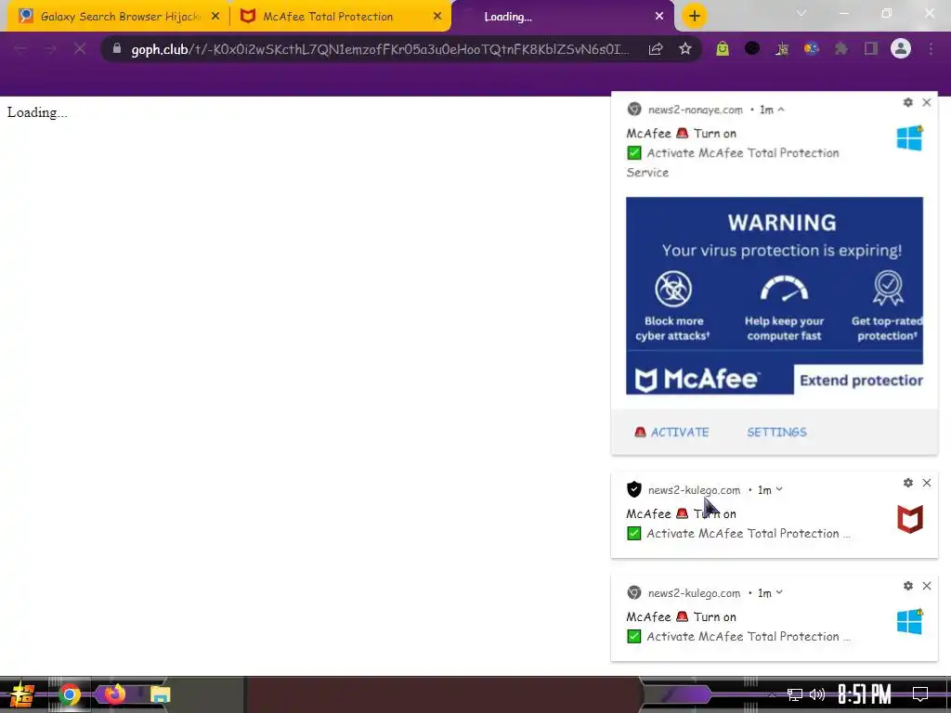
Task: Close the Galaxy Search Browser Hijack tab
Action: pyautogui.click(x=215, y=17)
